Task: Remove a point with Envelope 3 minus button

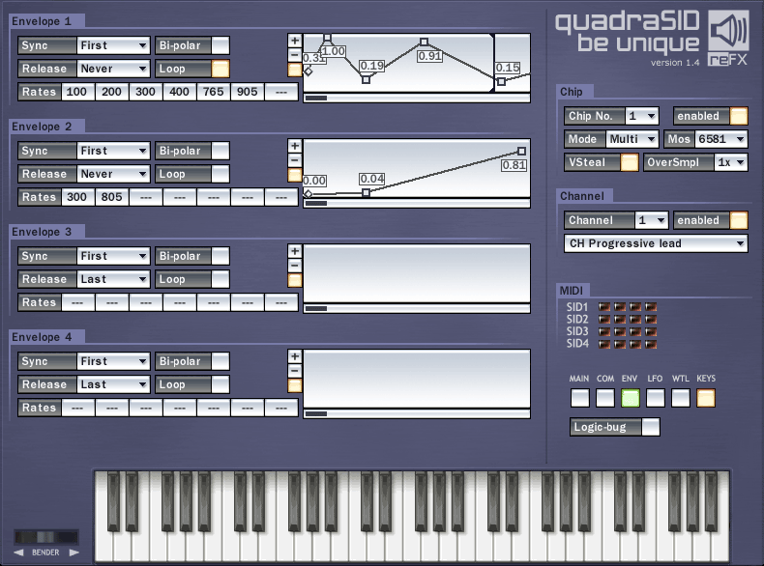Action: point(295,266)
